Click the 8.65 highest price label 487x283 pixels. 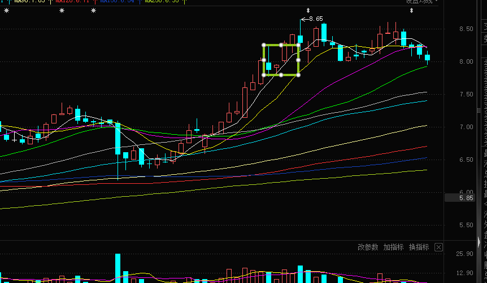point(316,19)
